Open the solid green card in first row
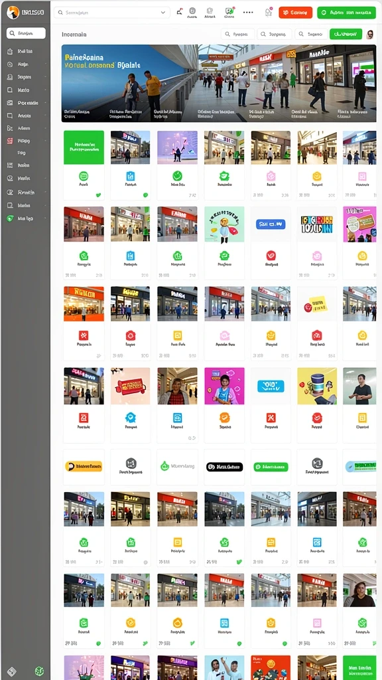The image size is (382, 680). coord(84,147)
